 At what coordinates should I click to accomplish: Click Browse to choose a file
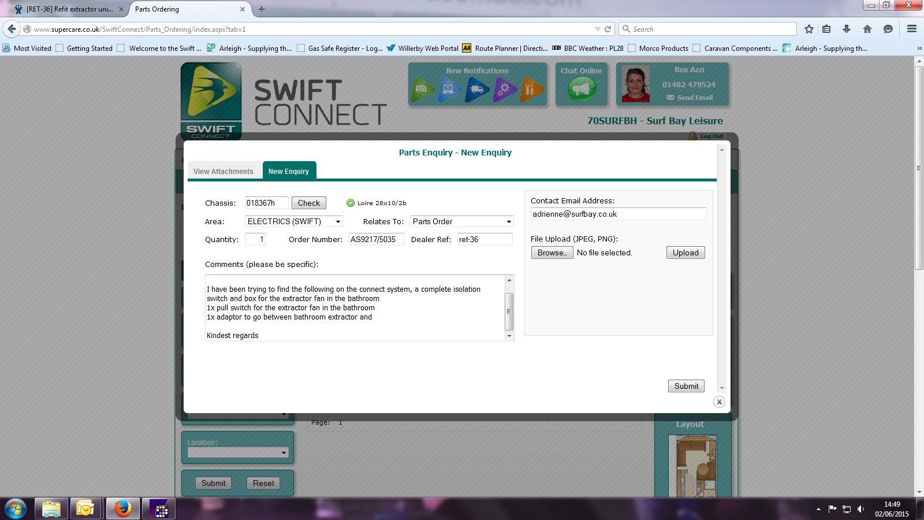(552, 252)
